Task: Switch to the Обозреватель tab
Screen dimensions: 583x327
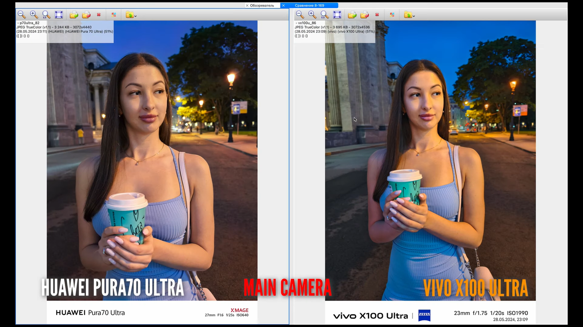Action: click(x=262, y=5)
